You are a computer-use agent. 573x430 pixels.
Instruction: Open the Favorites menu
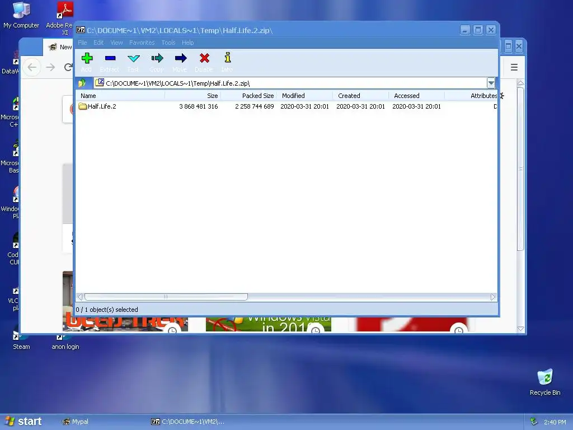[142, 43]
